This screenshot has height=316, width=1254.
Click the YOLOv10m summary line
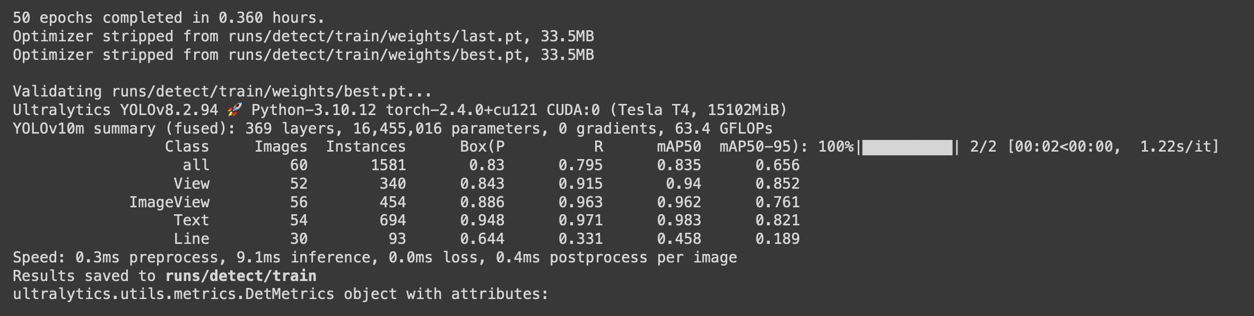tap(393, 128)
